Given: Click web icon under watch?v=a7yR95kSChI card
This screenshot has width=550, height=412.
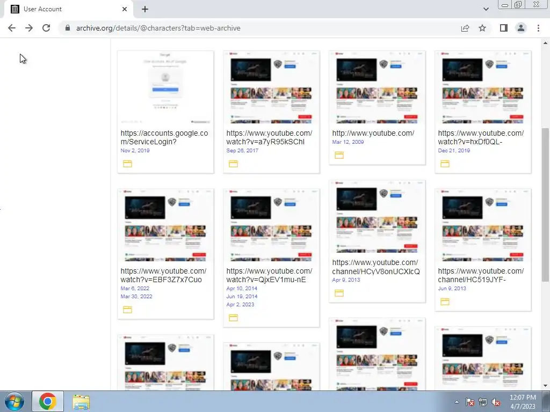Looking at the screenshot, I should coord(233,164).
